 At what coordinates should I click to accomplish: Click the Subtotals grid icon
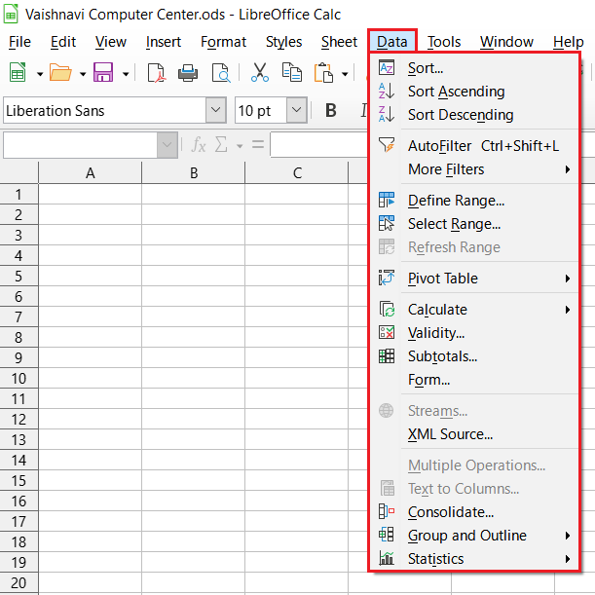pyautogui.click(x=387, y=356)
